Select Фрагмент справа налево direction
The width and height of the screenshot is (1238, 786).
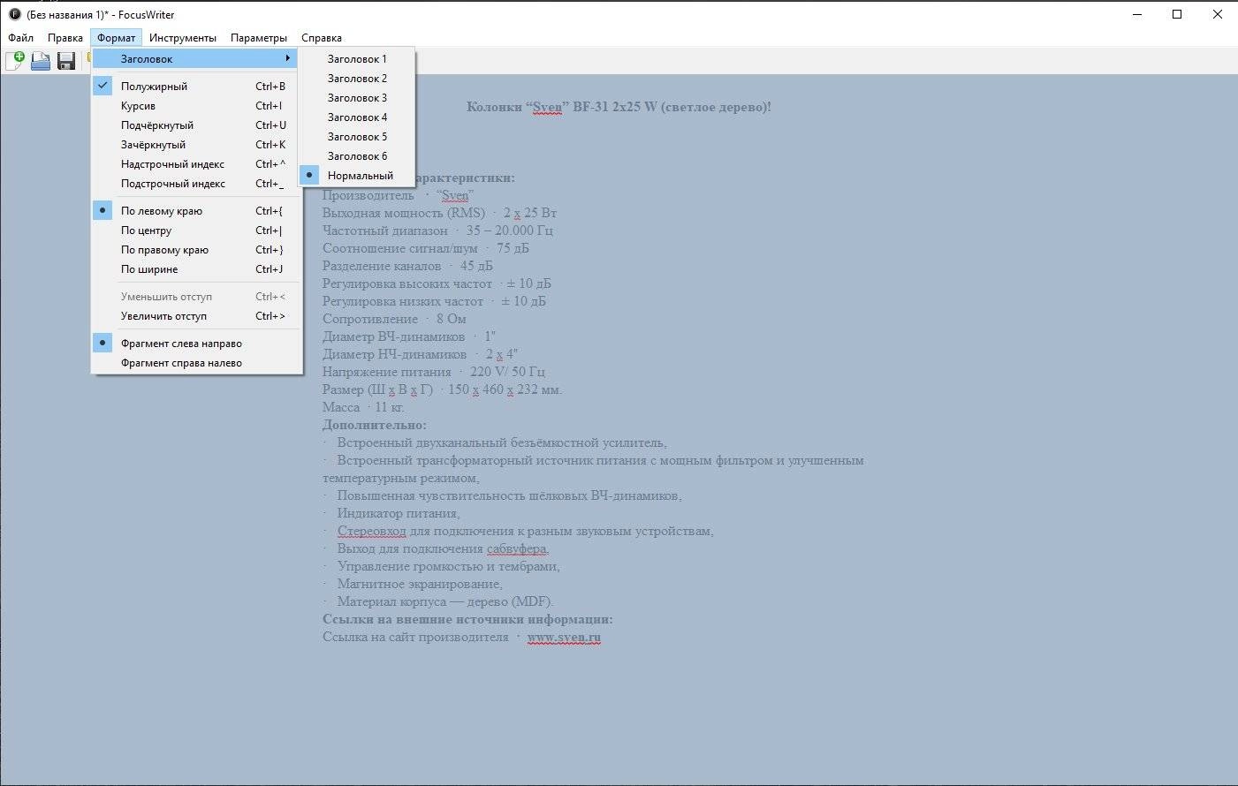[197, 363]
